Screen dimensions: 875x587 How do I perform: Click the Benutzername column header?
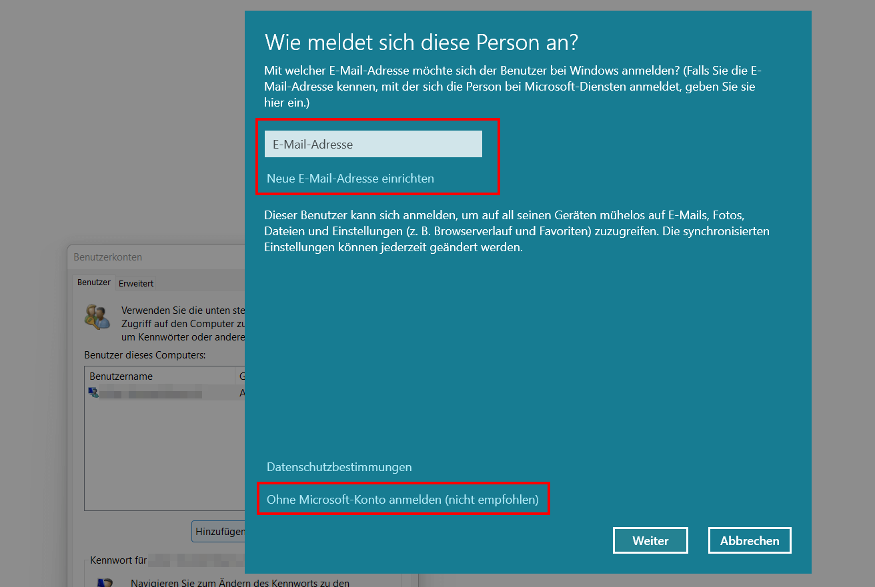tap(160, 376)
